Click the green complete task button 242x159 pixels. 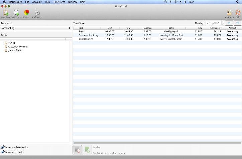tap(87, 150)
